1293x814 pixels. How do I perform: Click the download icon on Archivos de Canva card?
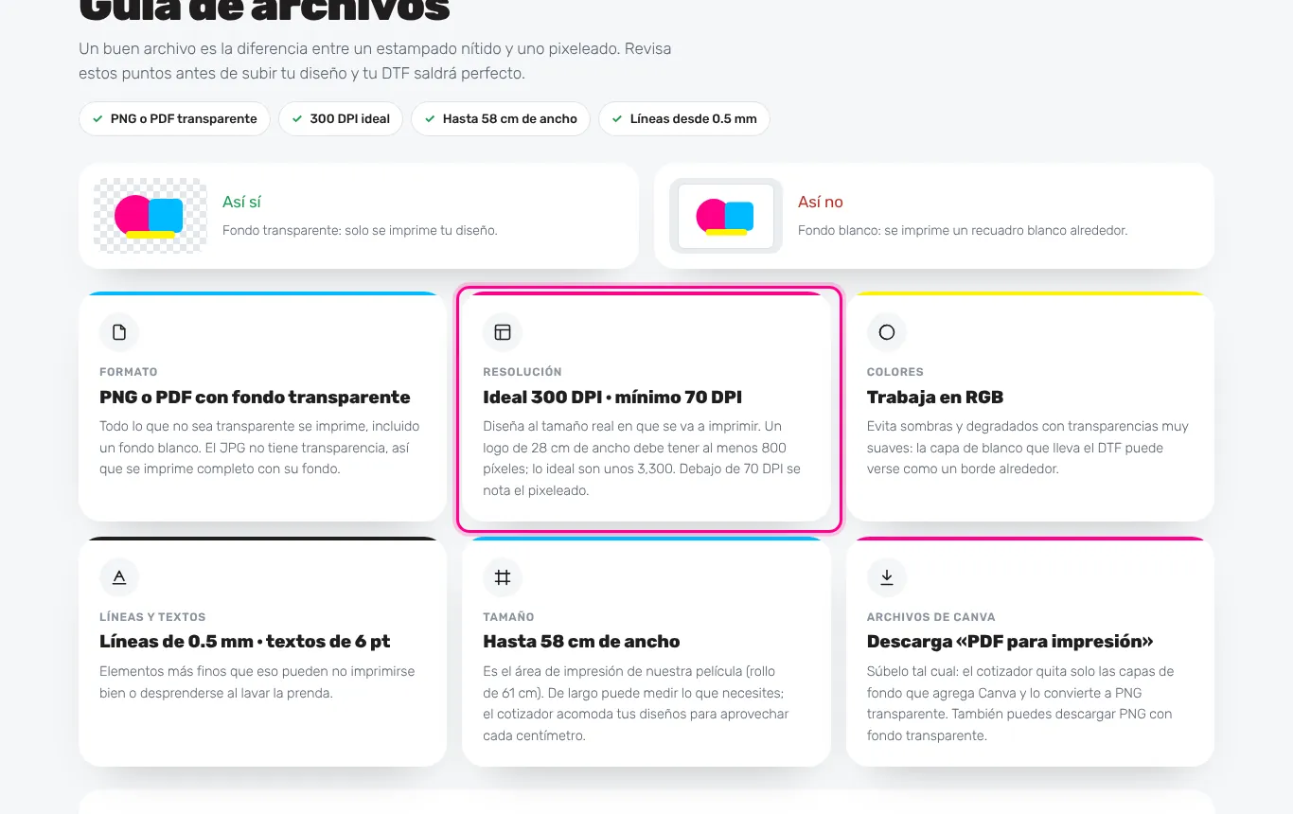(887, 577)
